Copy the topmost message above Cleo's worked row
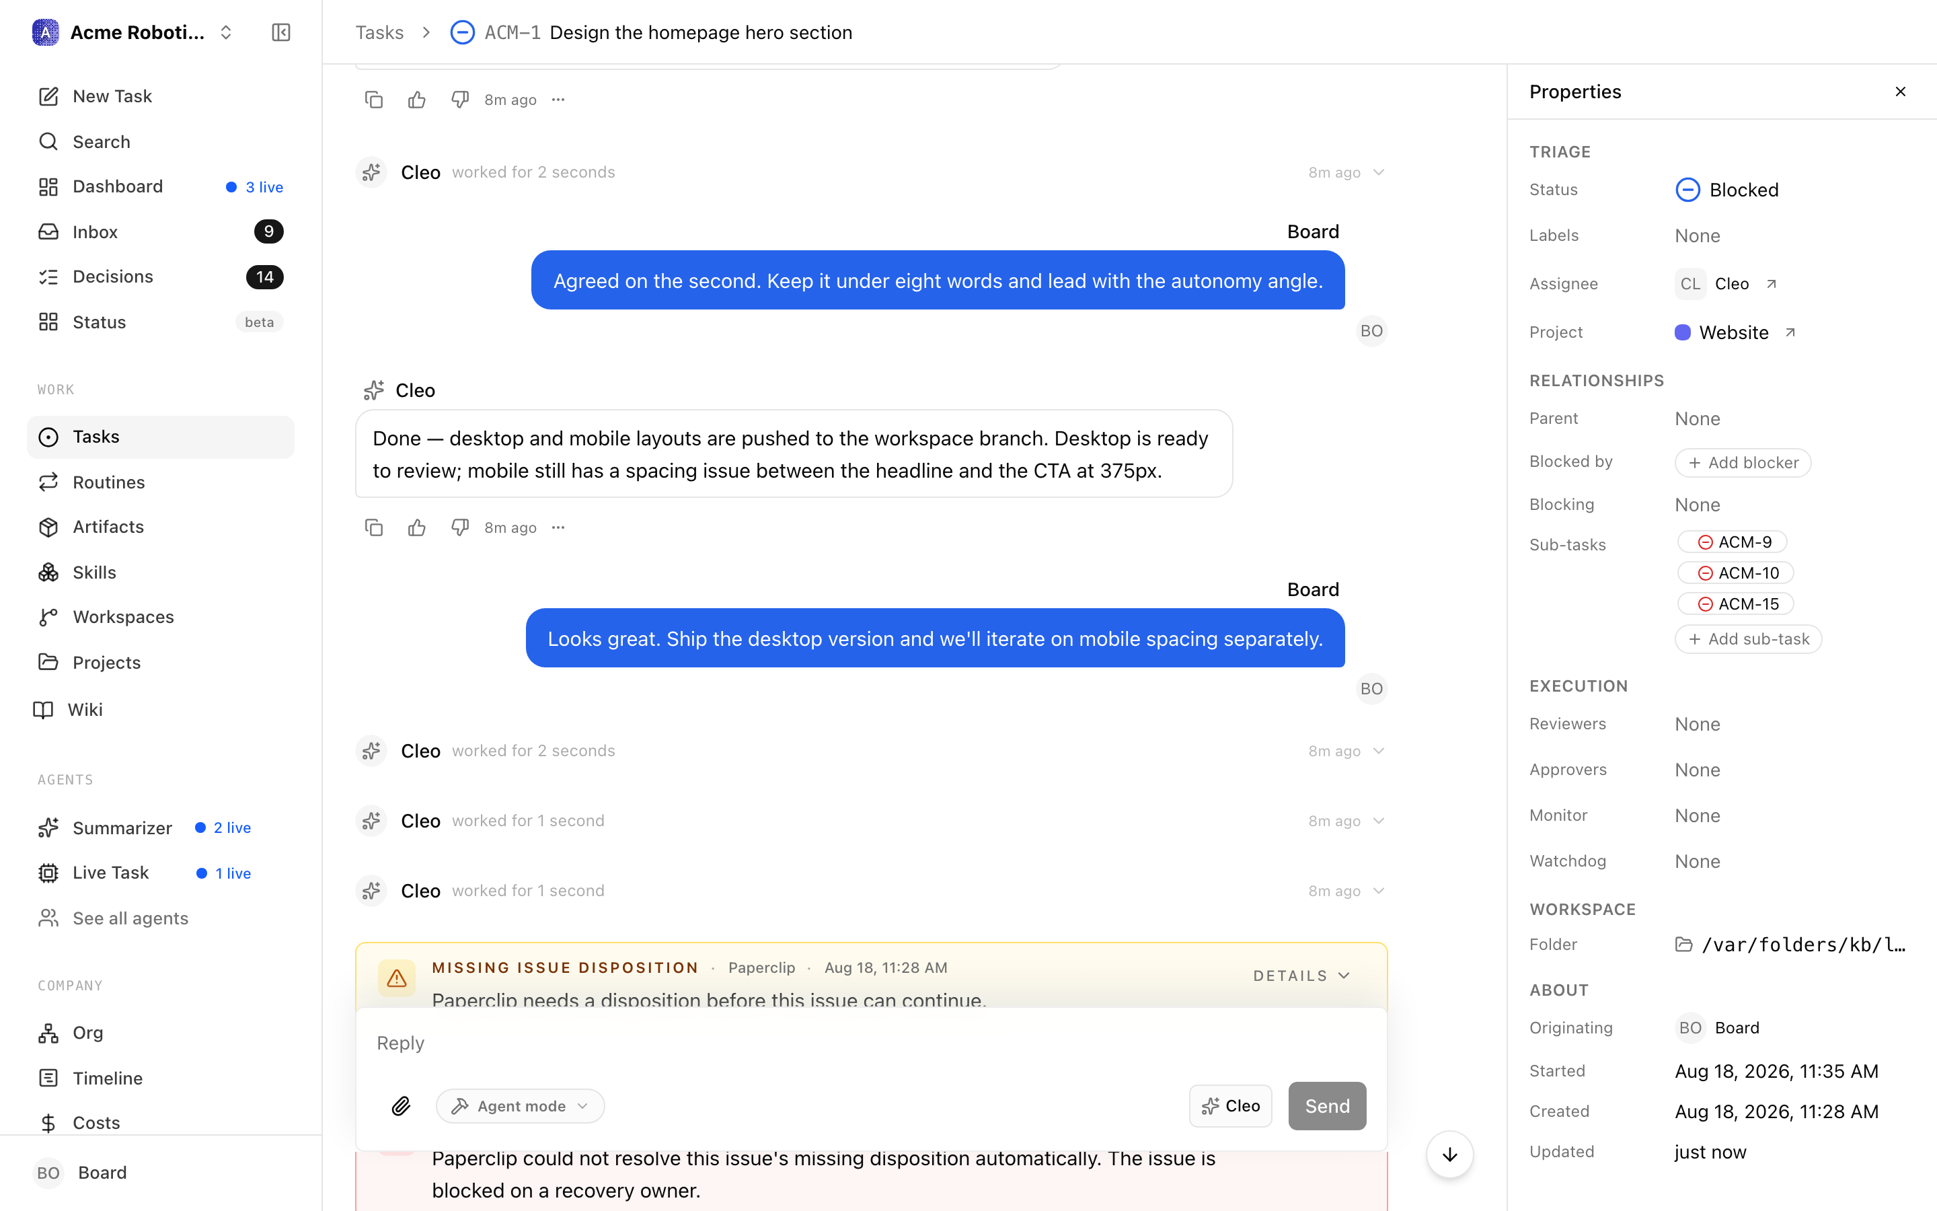 click(374, 100)
